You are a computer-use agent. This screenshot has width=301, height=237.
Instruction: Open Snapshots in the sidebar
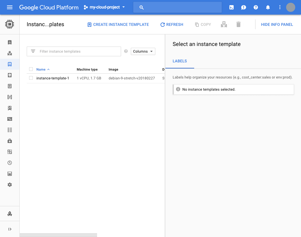(x=10, y=86)
